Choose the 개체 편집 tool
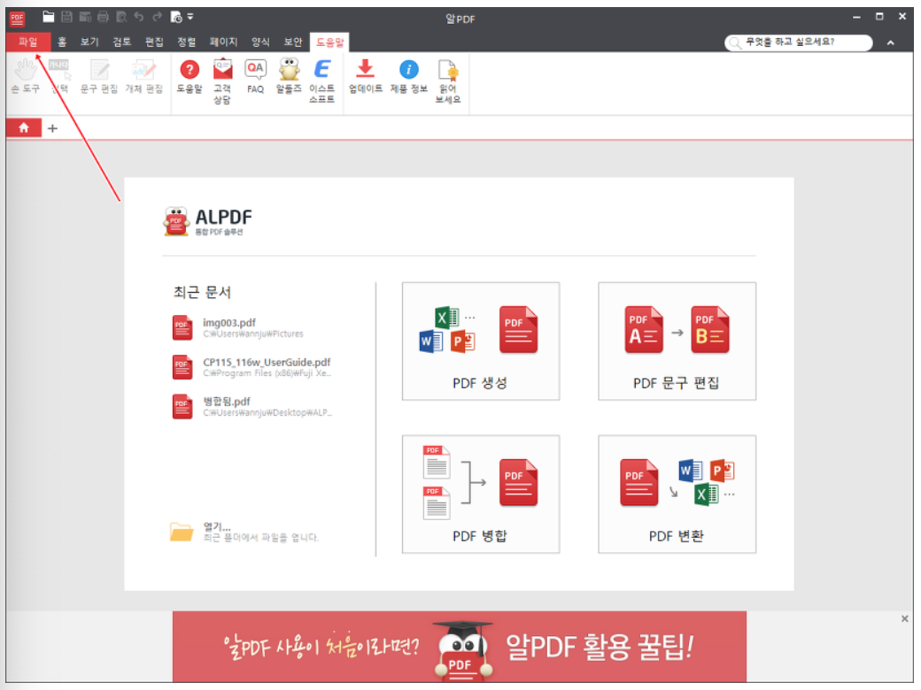921x690 pixels. (143, 76)
